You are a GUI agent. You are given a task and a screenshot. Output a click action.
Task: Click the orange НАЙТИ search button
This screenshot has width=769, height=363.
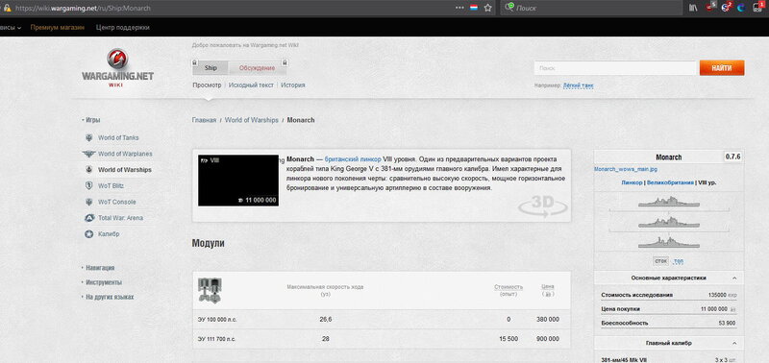tap(722, 68)
